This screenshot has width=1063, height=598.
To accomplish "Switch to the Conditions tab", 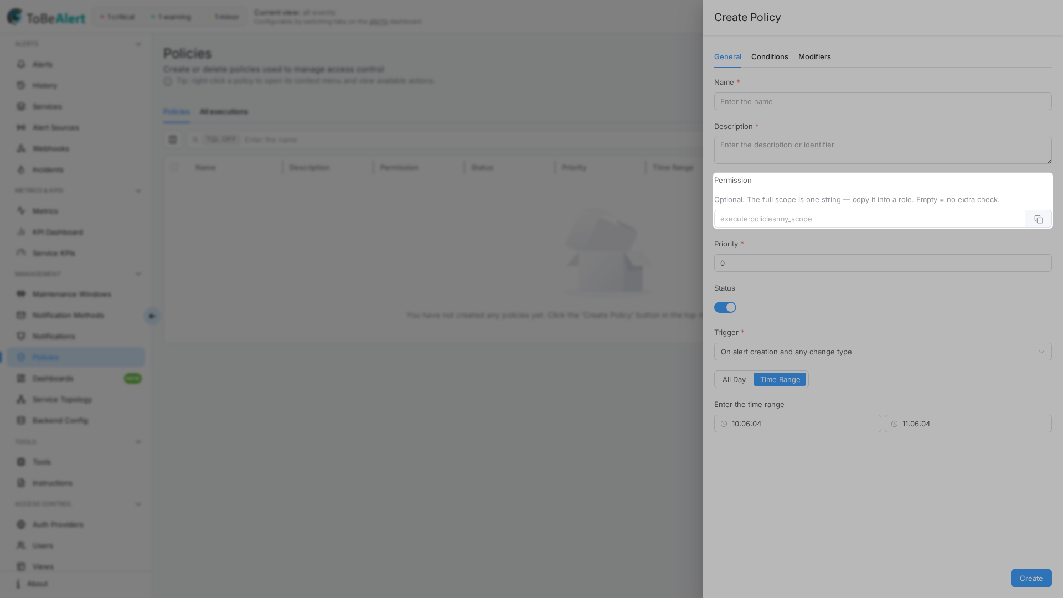I will [770, 57].
